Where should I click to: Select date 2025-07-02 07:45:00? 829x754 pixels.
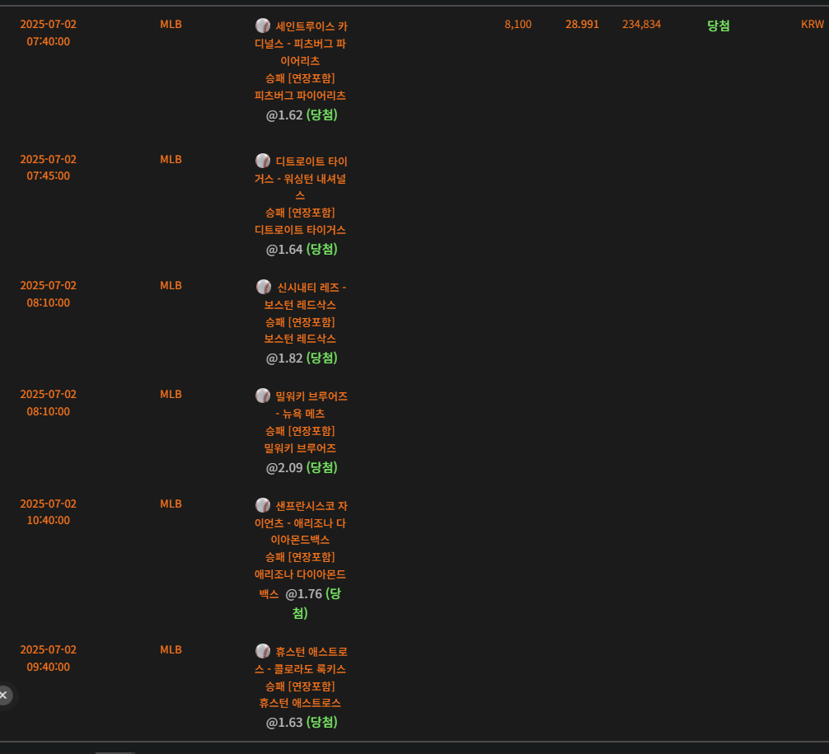pyautogui.click(x=48, y=167)
